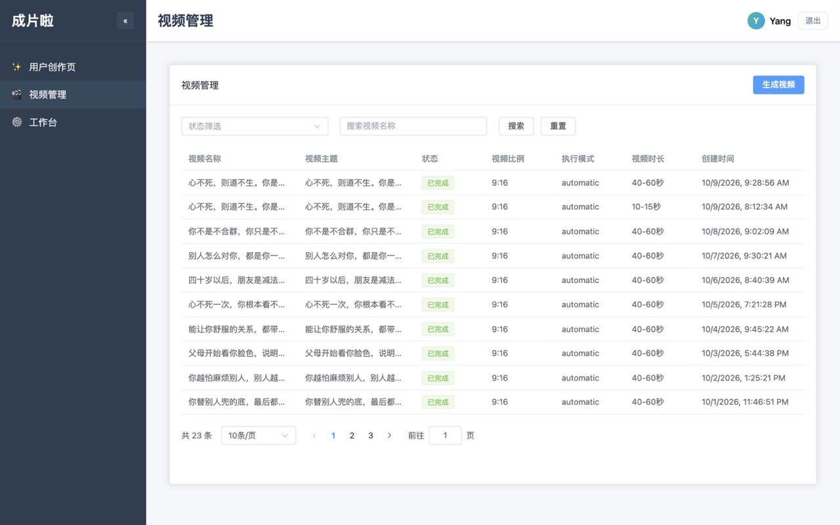The width and height of the screenshot is (840, 525).
Task: Open the 10条/页 page size selector
Action: [259, 436]
